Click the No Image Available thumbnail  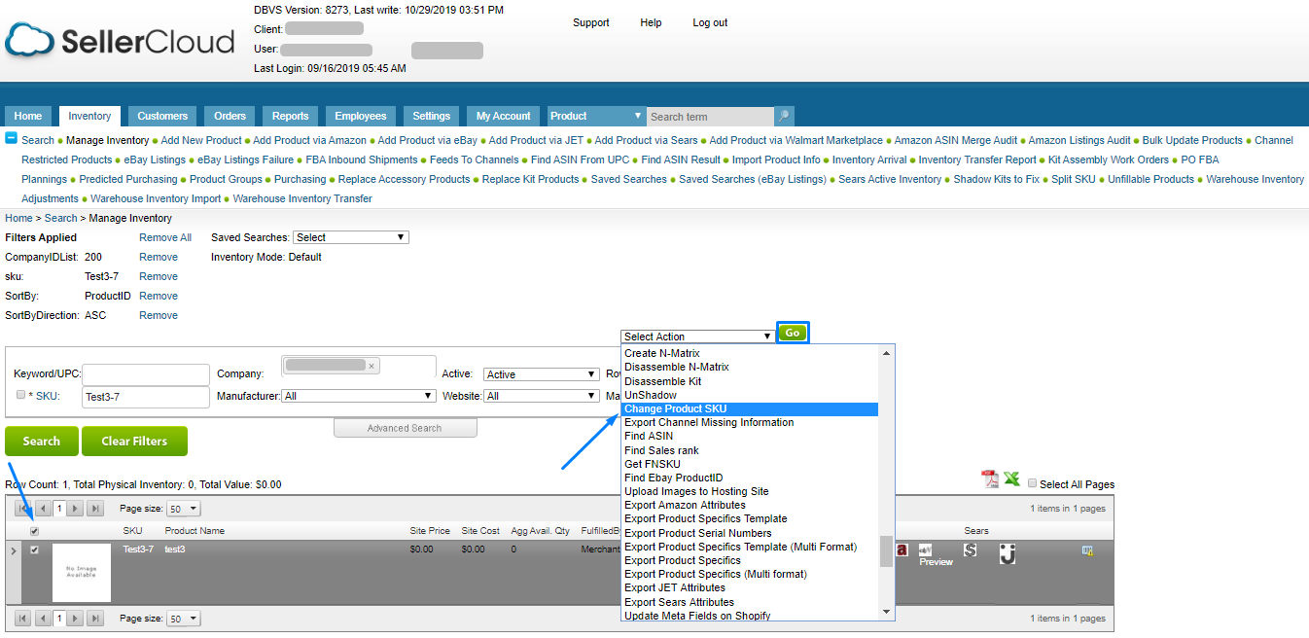coord(82,572)
